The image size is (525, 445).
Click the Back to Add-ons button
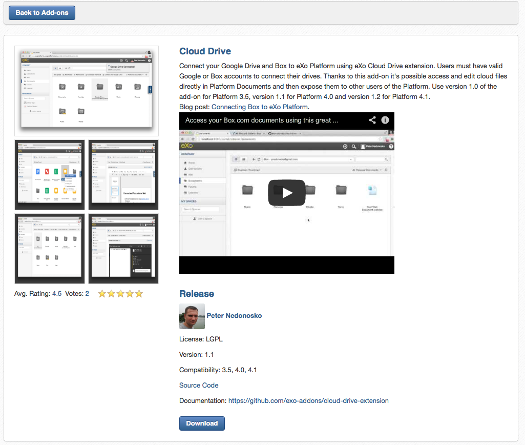pyautogui.click(x=42, y=13)
